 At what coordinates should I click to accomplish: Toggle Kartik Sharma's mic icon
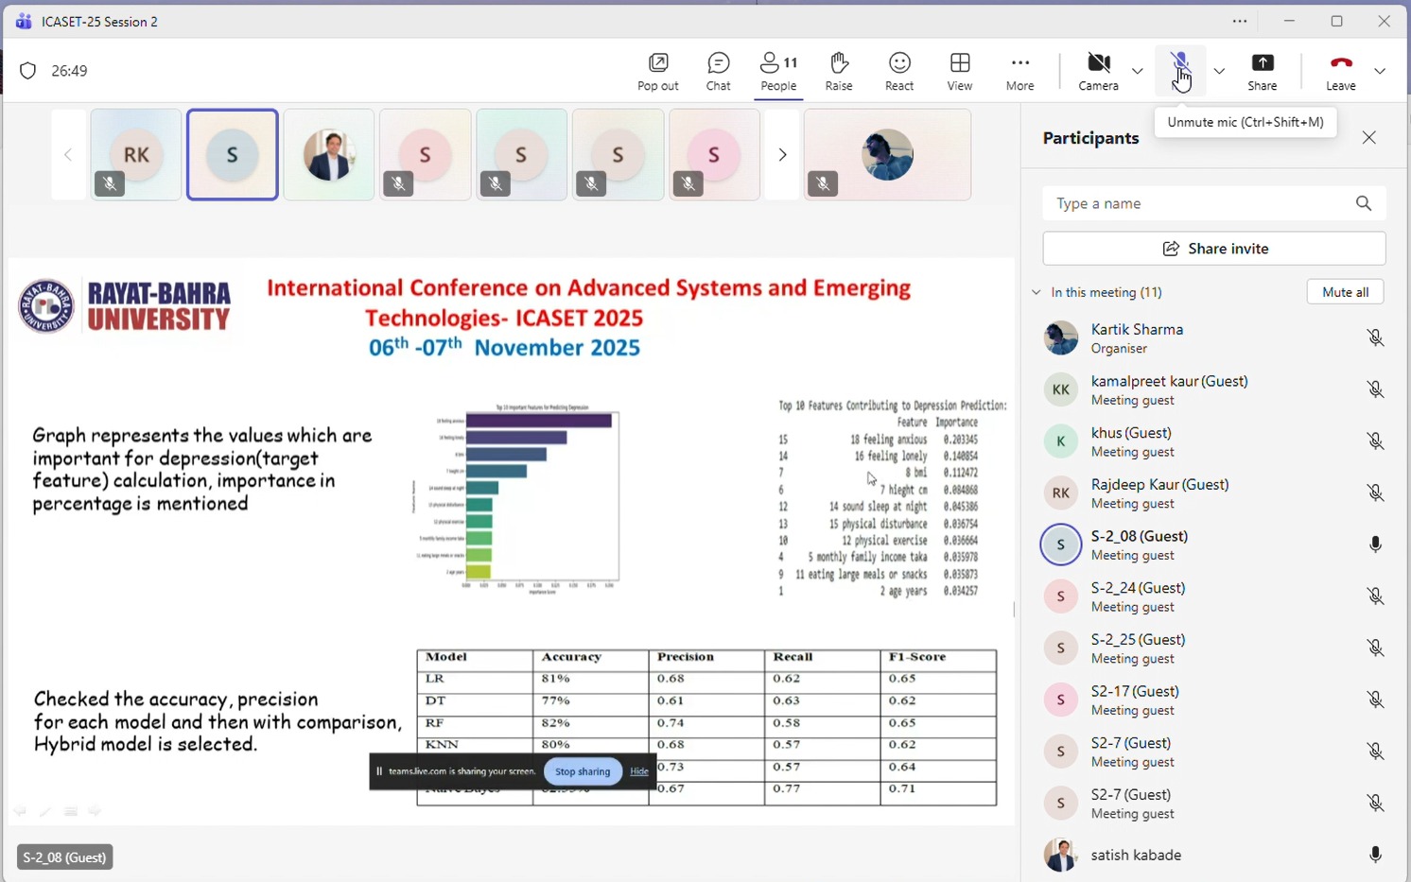[x=1375, y=337]
